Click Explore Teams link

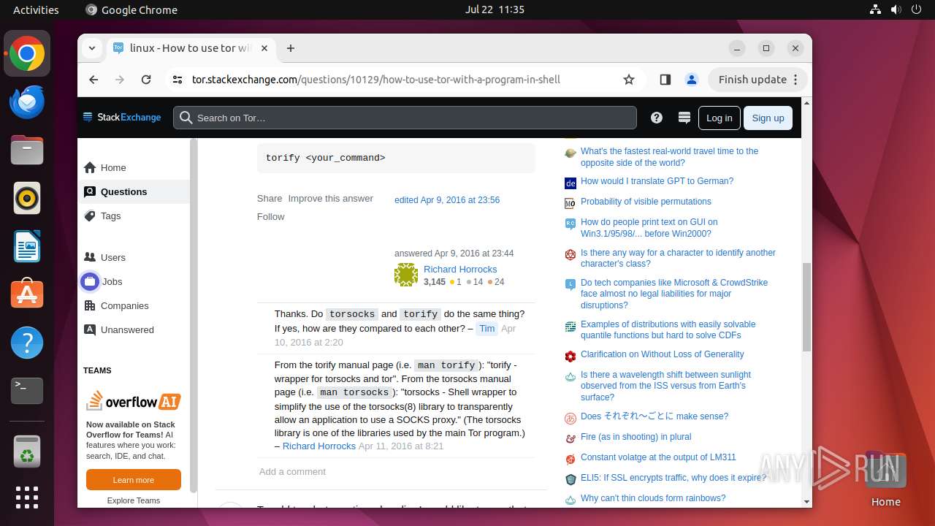click(134, 500)
